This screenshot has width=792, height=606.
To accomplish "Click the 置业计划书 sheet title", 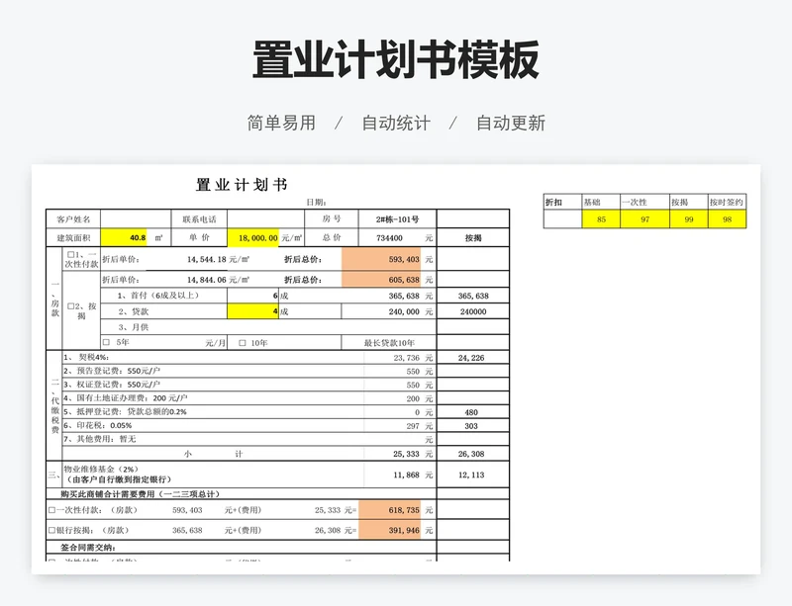I will 242,185.
